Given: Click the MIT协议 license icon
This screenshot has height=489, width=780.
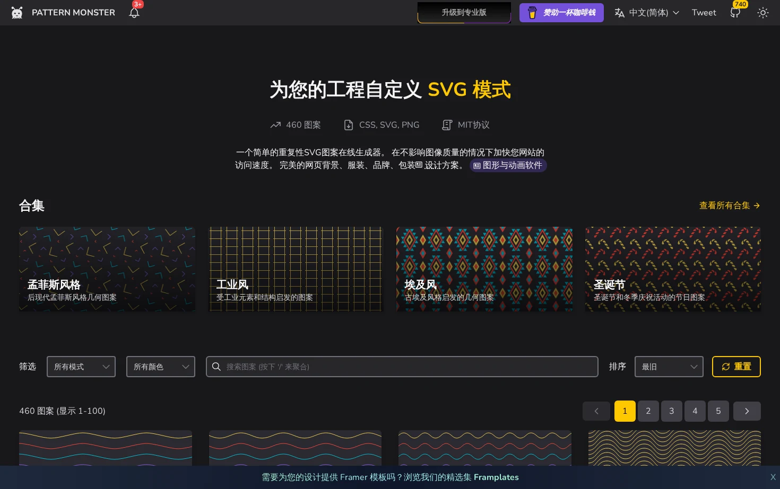Looking at the screenshot, I should [x=447, y=125].
